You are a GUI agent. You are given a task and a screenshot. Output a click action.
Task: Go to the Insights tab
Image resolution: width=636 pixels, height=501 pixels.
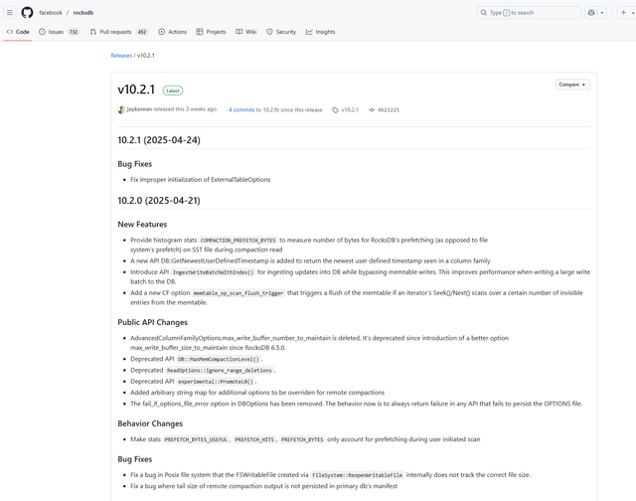[x=320, y=32]
